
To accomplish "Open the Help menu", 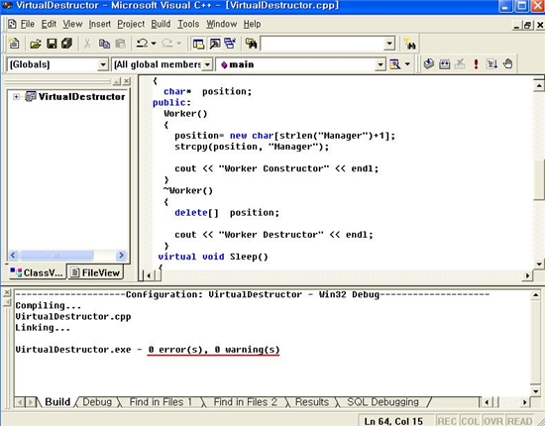I will click(252, 24).
